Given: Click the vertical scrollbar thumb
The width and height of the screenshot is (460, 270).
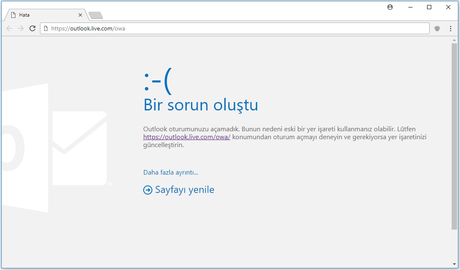Looking at the screenshot, I should pyautogui.click(x=454, y=135).
